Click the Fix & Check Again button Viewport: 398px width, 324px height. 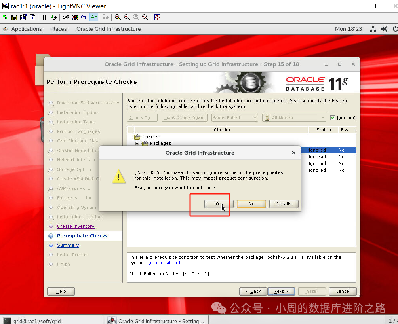185,117
